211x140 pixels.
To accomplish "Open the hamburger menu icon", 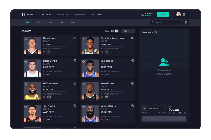I will [x=184, y=14].
